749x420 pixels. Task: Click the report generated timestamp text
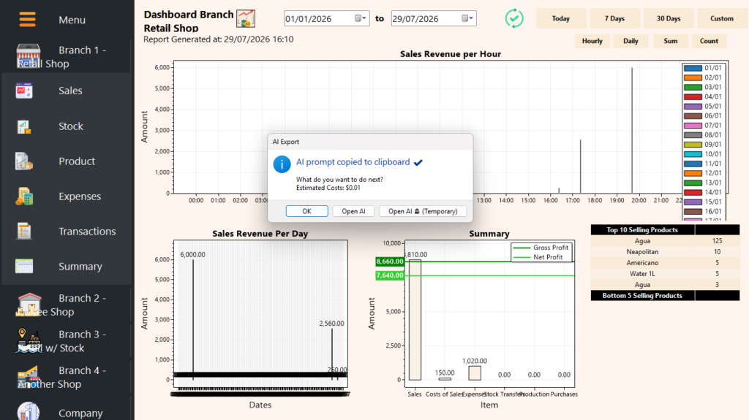tap(219, 39)
